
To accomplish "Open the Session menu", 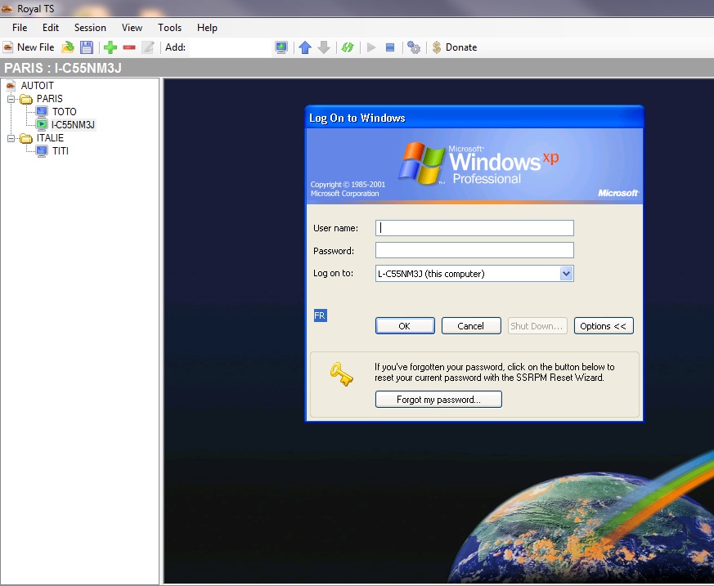I will (90, 28).
